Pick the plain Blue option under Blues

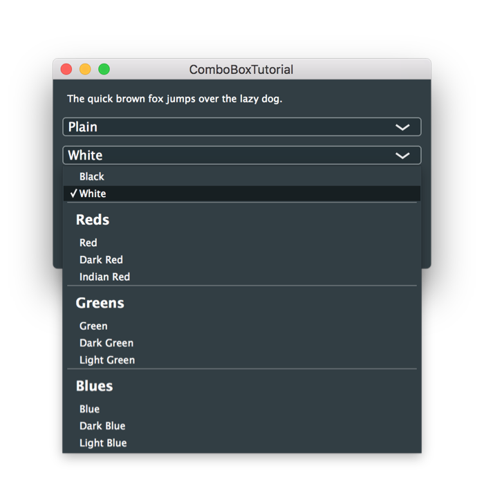pyautogui.click(x=90, y=409)
